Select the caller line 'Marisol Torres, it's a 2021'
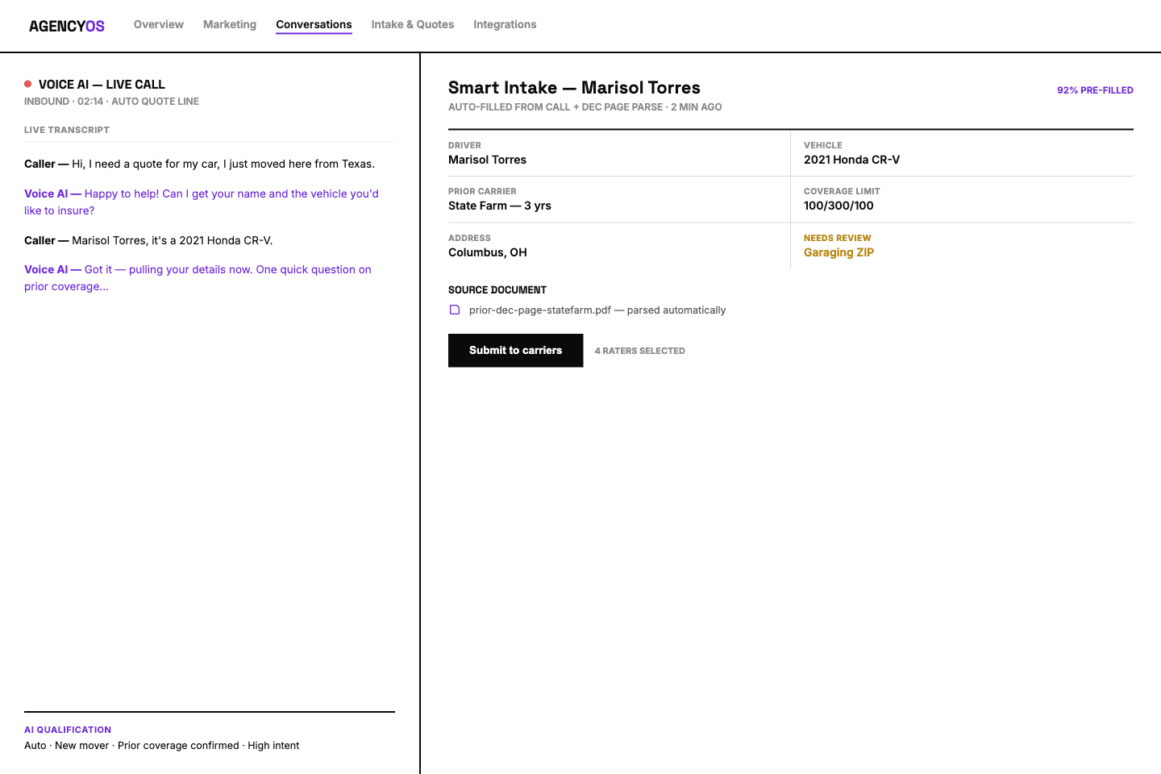 pos(148,240)
